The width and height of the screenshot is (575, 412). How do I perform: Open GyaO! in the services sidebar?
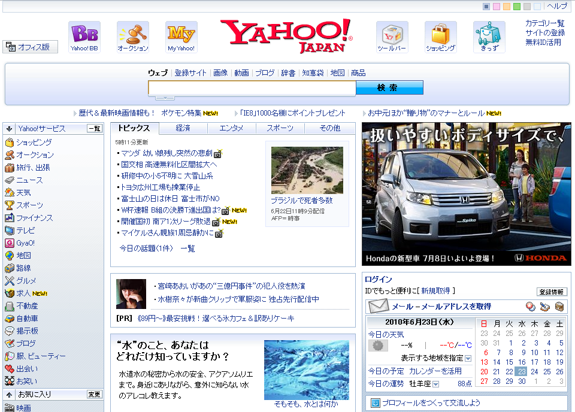coord(25,243)
